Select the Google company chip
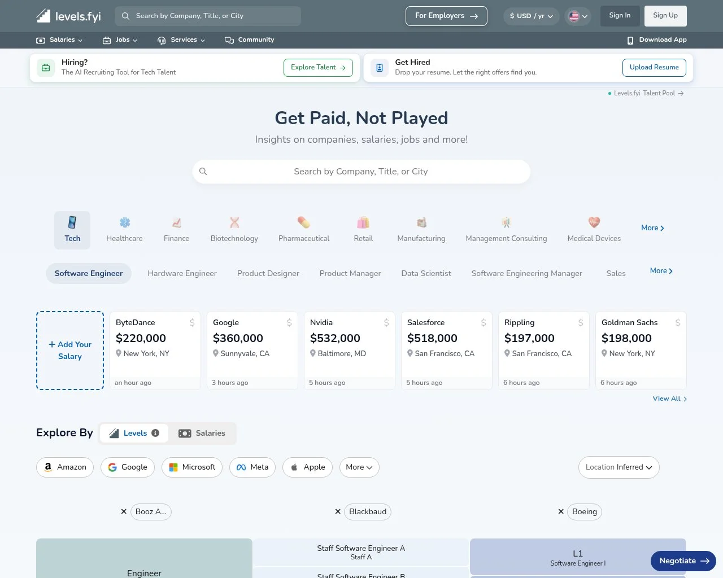Screen dimensions: 723x578 (x=128, y=467)
